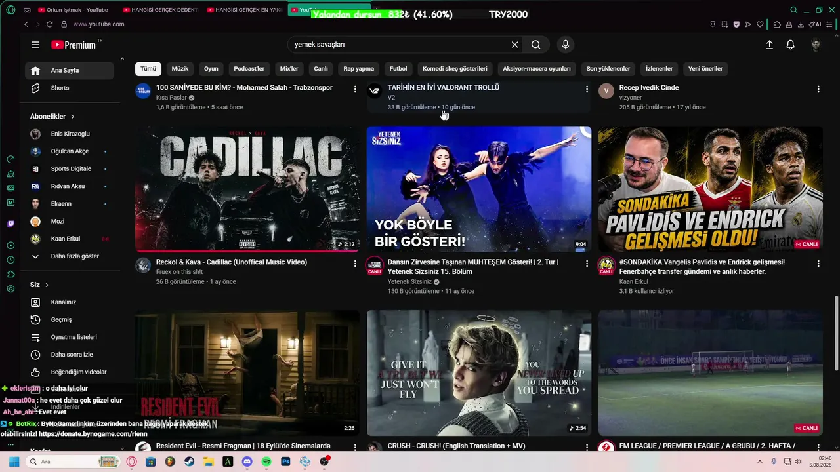Image resolution: width=840 pixels, height=472 pixels.
Task: Open Geçmiş history in the sidebar
Action: (x=70, y=319)
